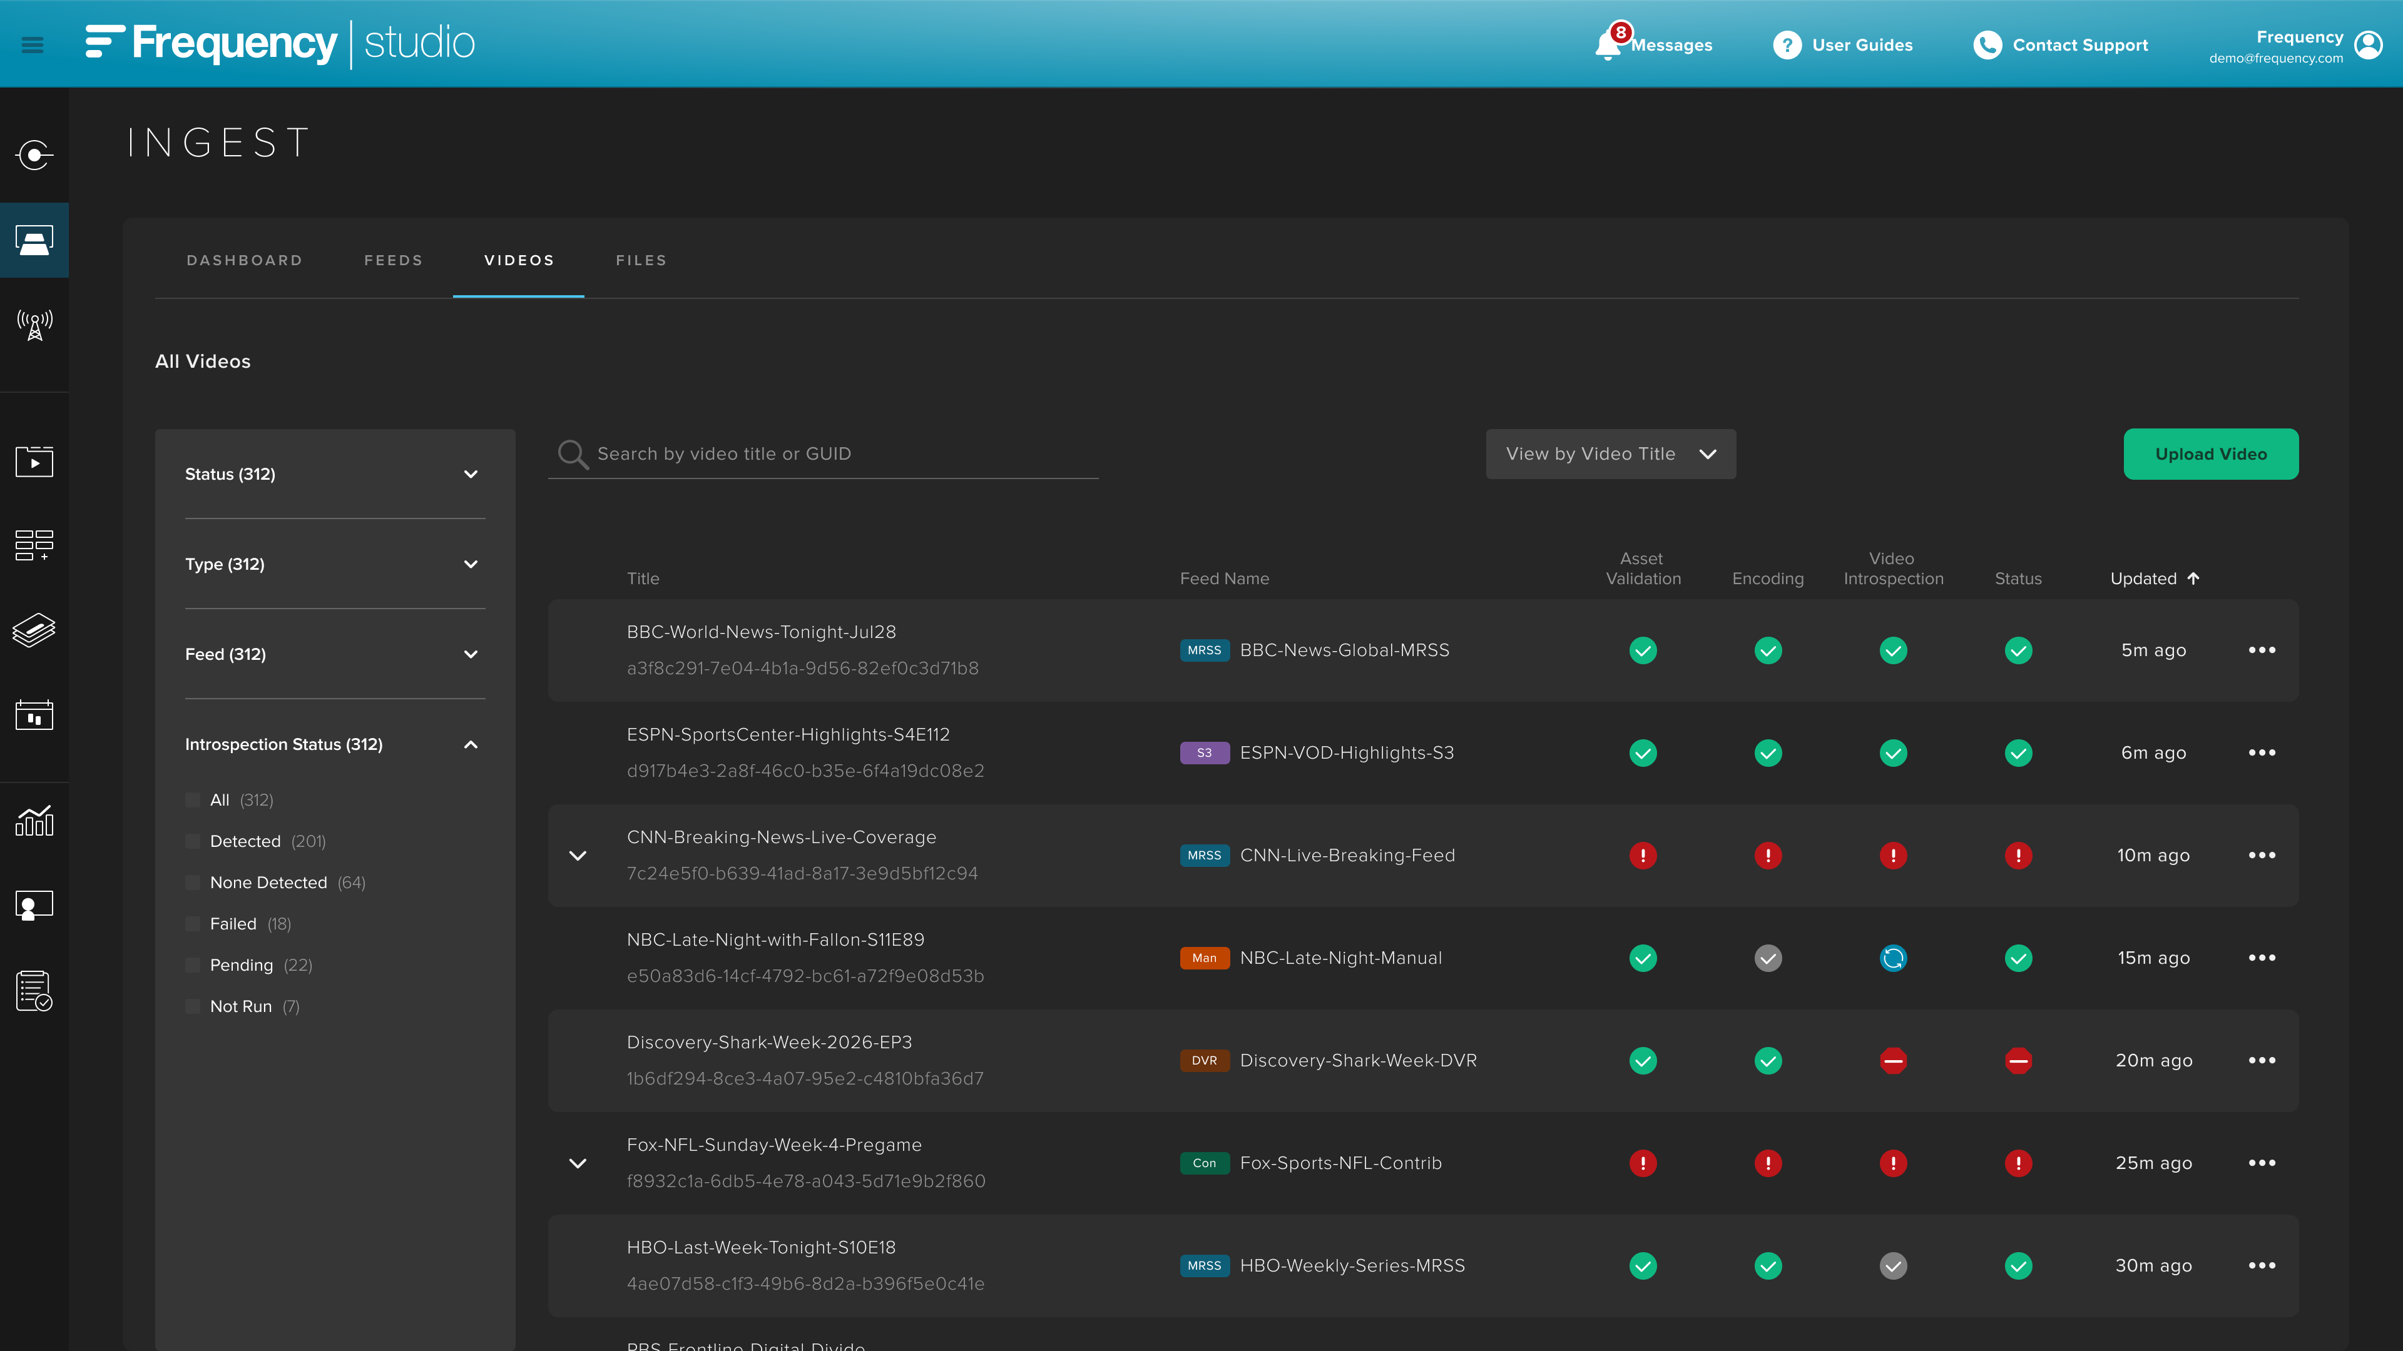Click the Upload Video button
2403x1351 pixels.
tap(2211, 454)
